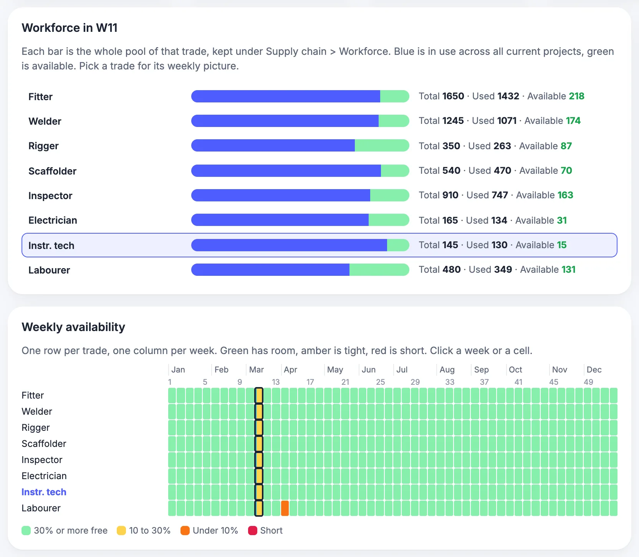Select the amber W11 cell for Labourer

[x=259, y=508]
